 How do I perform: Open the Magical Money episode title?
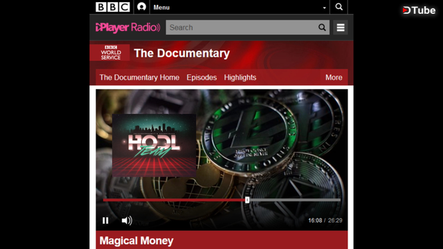[x=136, y=241]
